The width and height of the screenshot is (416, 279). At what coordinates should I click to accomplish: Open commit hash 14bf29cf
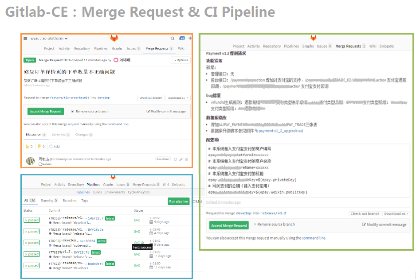[x=95, y=219]
